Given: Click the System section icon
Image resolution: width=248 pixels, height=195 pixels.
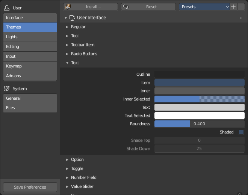Looking at the screenshot, I should tap(7, 88).
